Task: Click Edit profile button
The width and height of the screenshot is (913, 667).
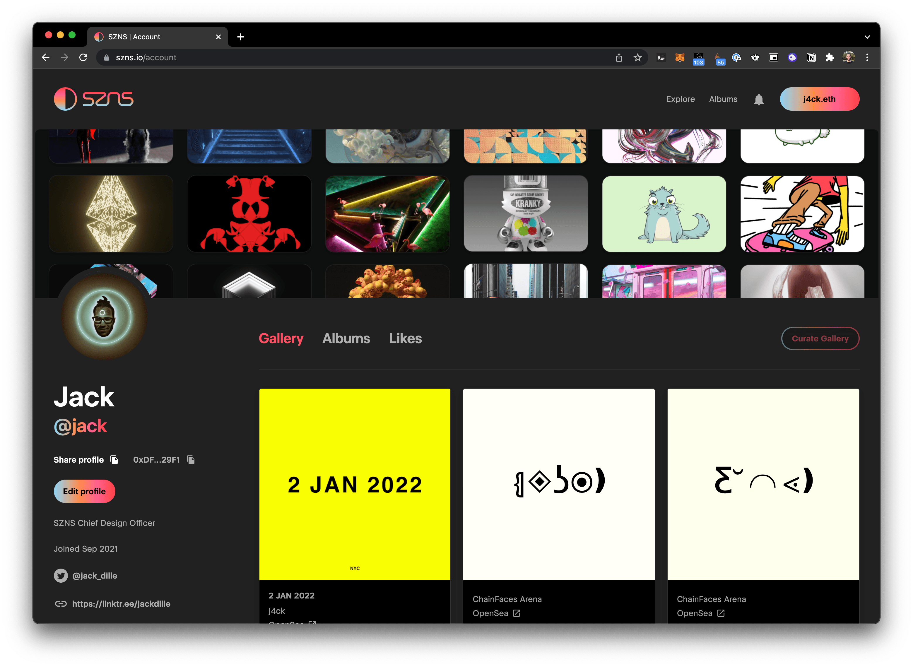Action: click(84, 491)
